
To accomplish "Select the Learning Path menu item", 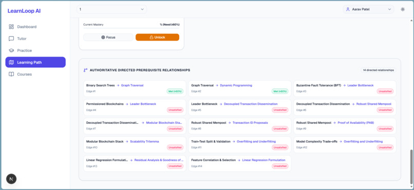I will point(35,62).
